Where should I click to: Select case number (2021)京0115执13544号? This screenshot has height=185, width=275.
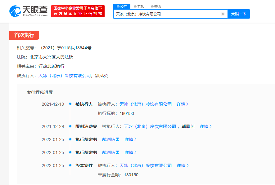pyautogui.click(x=66, y=48)
